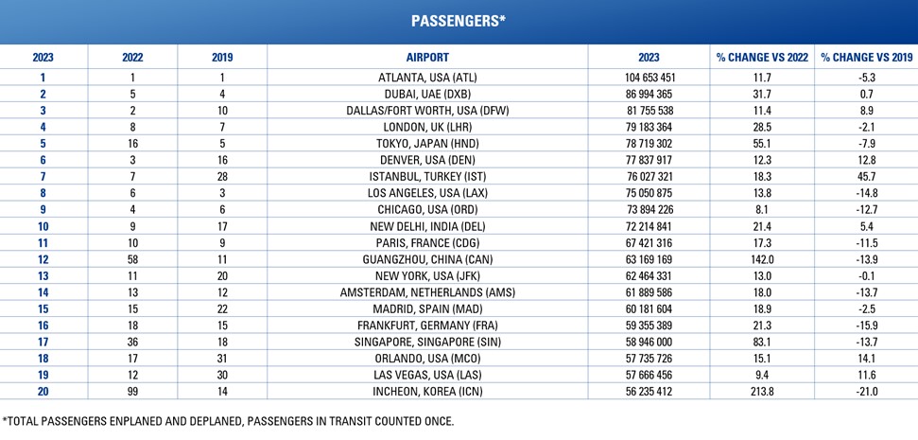Select the -21.0 change vs 2019 value
Image resolution: width=918 pixels, height=440 pixels.
pos(867,392)
